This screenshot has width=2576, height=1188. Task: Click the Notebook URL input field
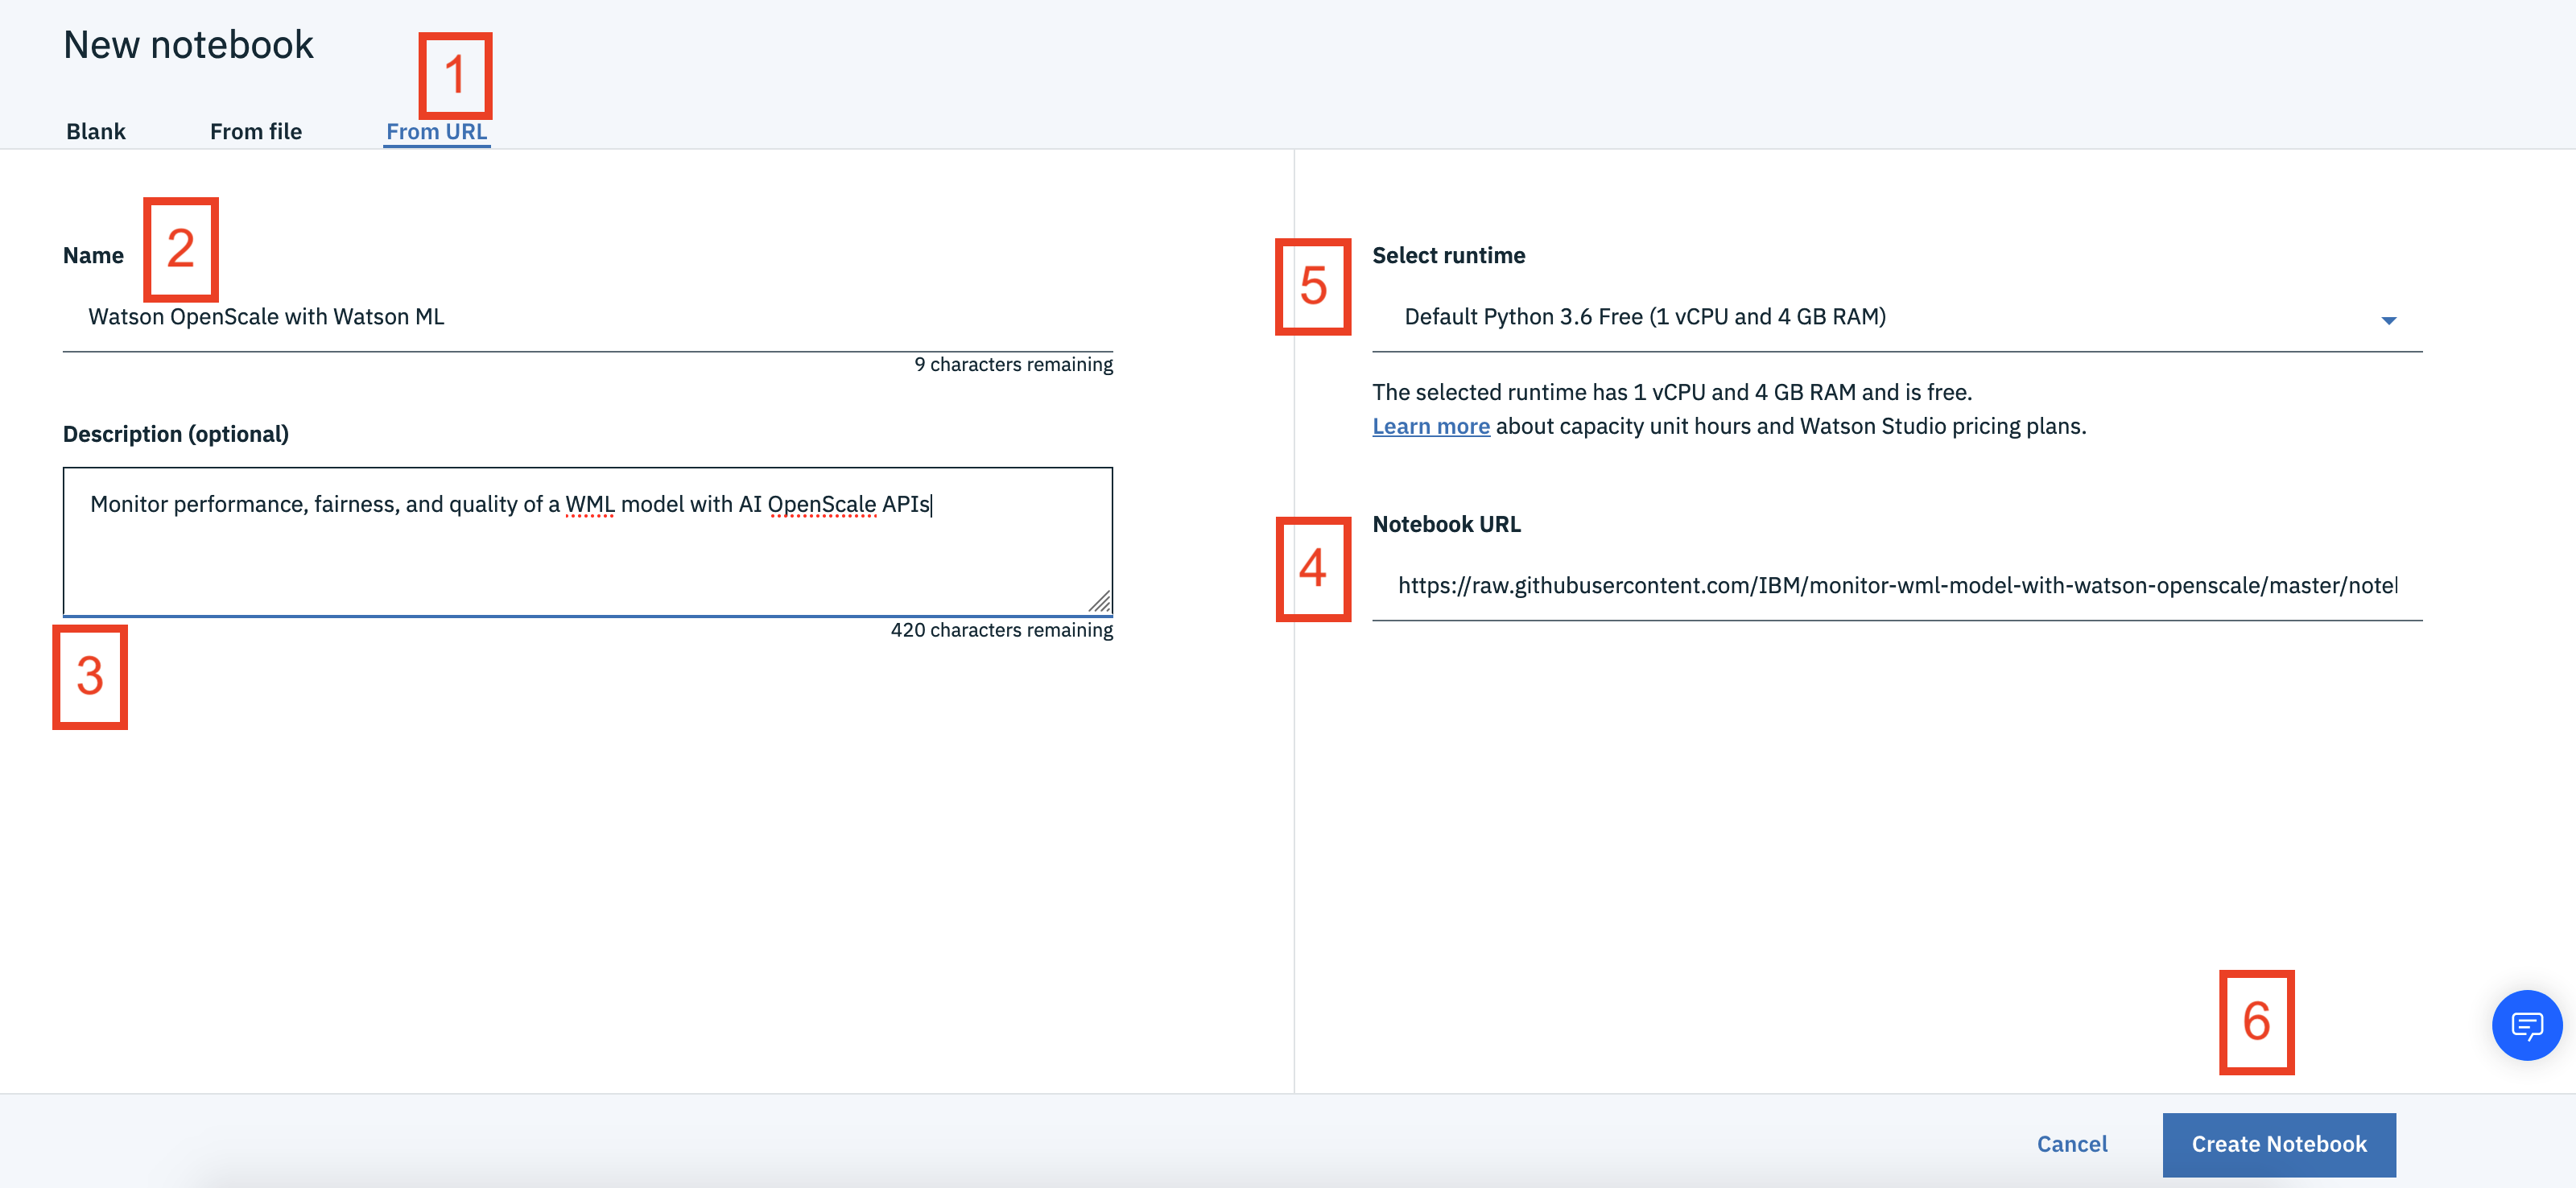[x=1897, y=586]
